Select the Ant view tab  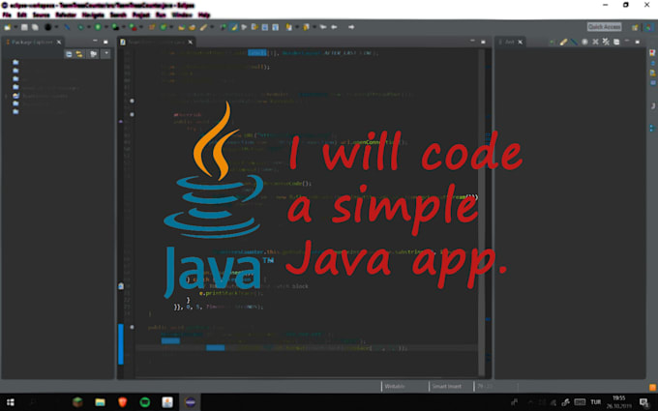[x=509, y=42]
